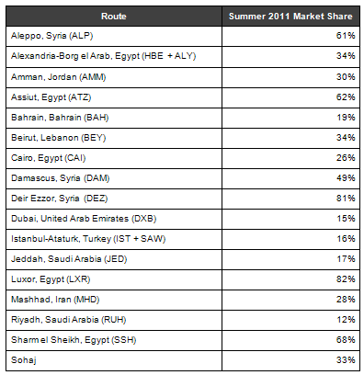364x375 pixels.
Task: Select the Beirut, Lebanon (BEY) row
Action: point(183,138)
